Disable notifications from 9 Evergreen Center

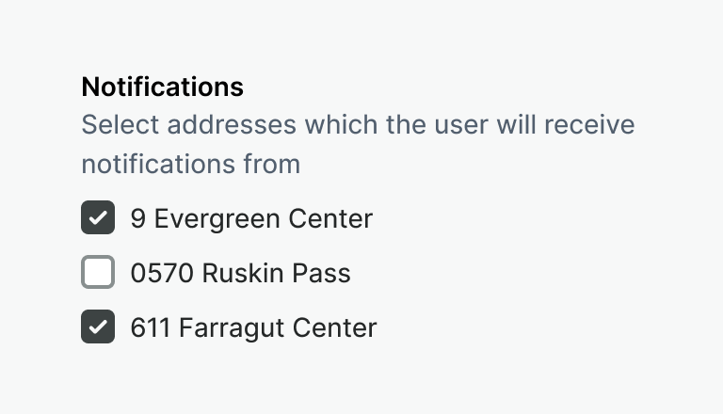98,218
